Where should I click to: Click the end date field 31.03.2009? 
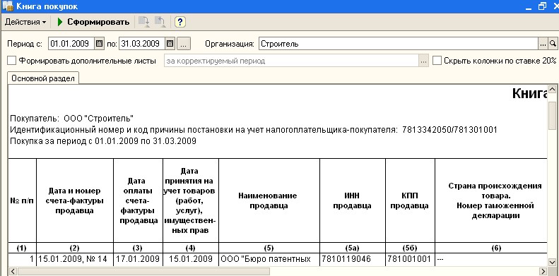pyautogui.click(x=142, y=44)
